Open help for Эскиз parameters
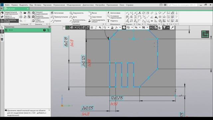213x120 pixels. coord(44,30)
